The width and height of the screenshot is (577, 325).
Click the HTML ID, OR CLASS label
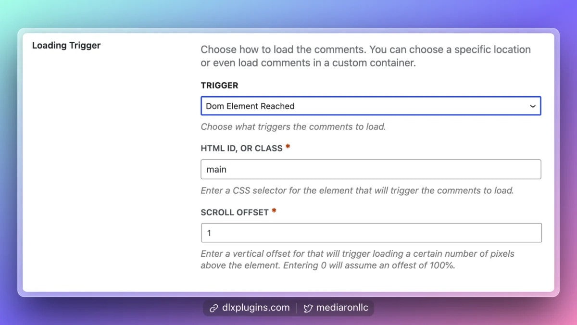click(x=240, y=148)
